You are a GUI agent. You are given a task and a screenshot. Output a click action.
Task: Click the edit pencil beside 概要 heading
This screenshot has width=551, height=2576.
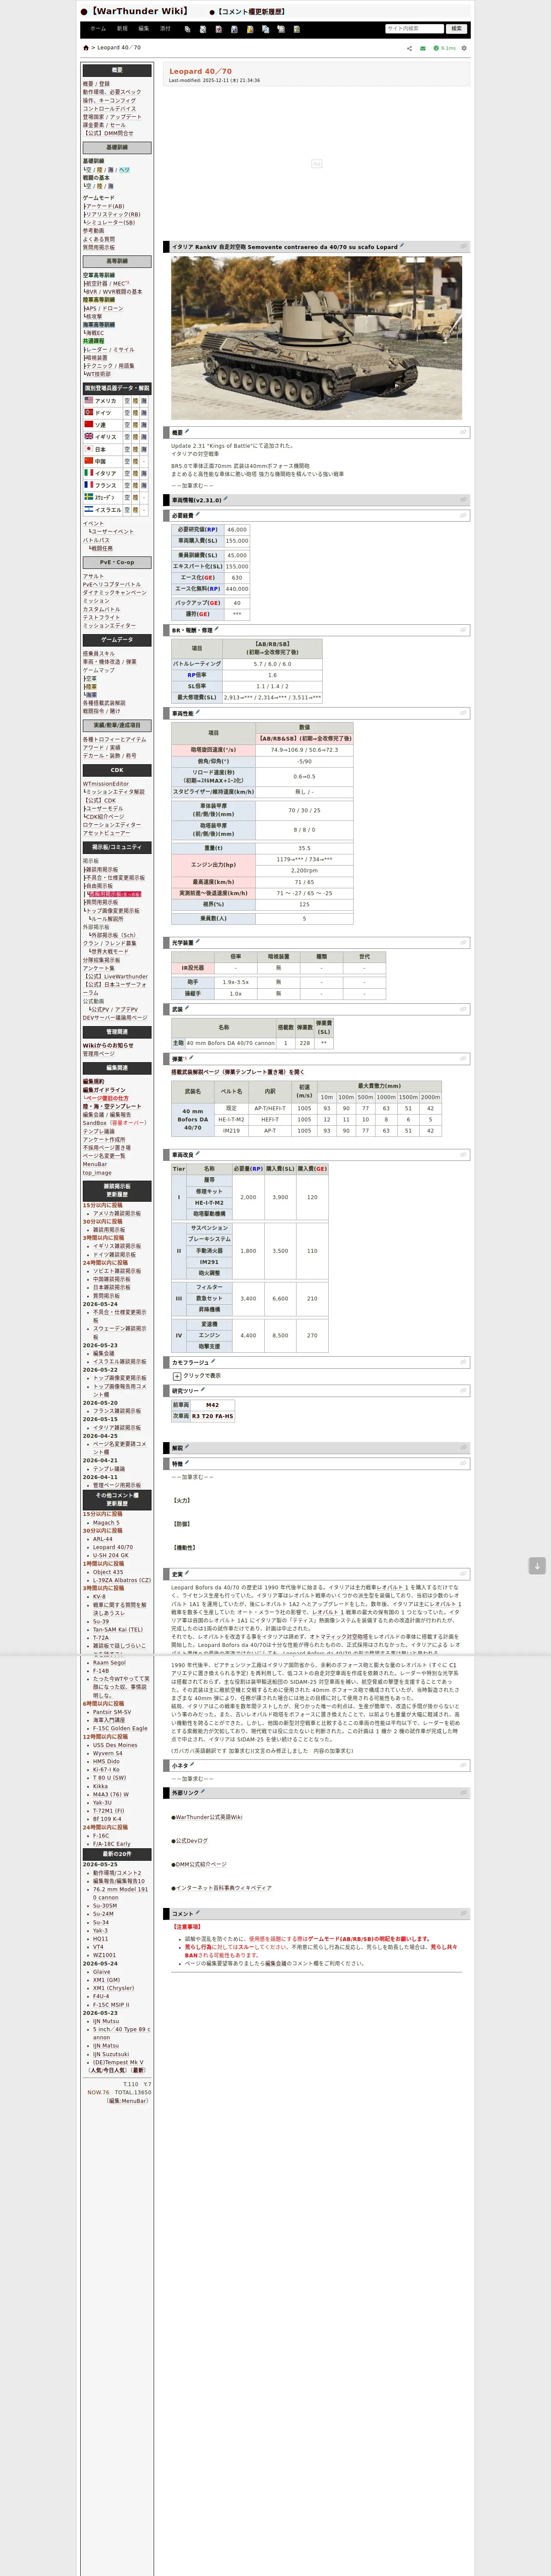tap(187, 432)
